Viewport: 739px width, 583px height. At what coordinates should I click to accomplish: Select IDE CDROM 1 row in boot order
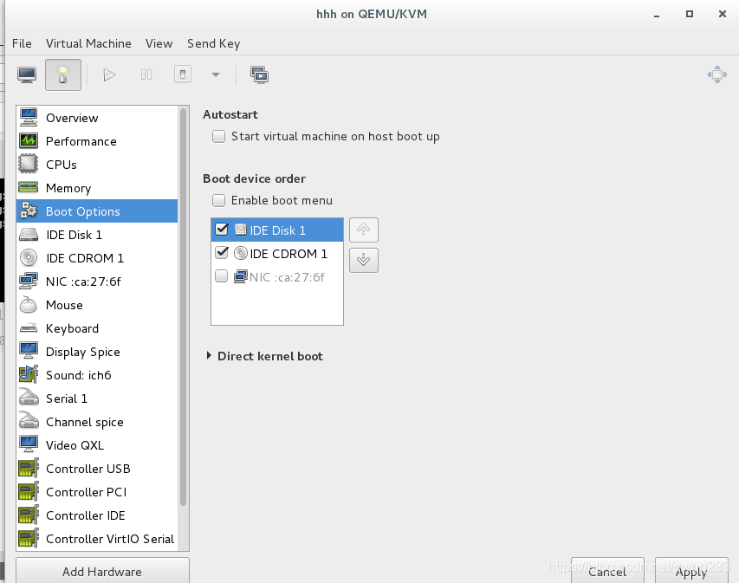point(277,254)
